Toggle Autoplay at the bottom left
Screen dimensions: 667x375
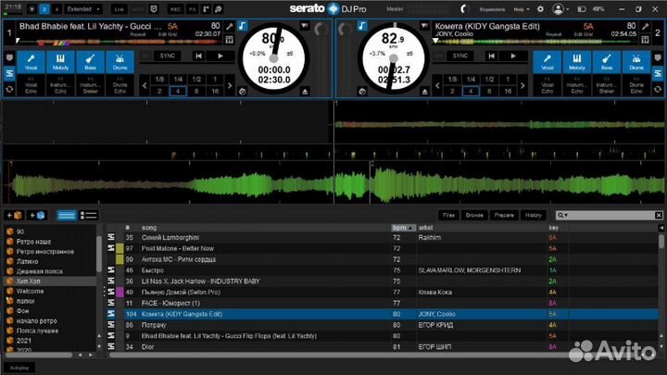pos(19,368)
